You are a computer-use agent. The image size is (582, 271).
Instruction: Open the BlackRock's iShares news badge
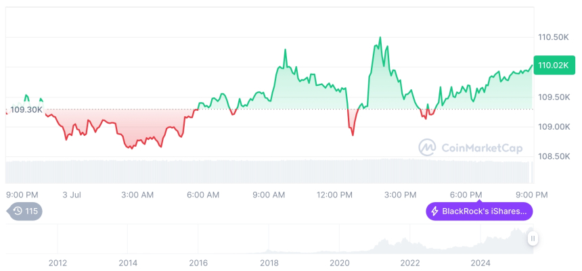point(479,212)
